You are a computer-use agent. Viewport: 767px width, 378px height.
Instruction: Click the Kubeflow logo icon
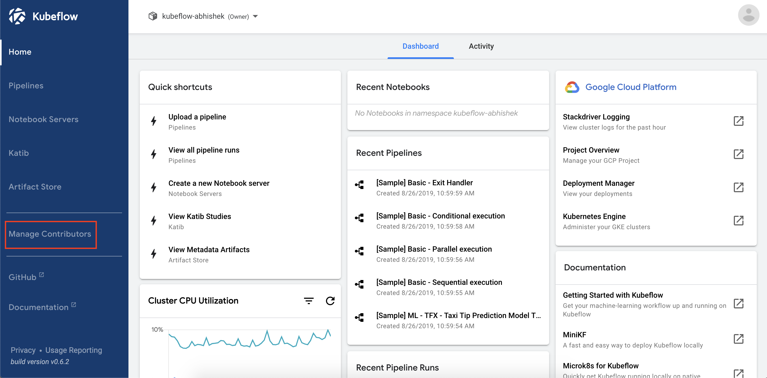(17, 16)
